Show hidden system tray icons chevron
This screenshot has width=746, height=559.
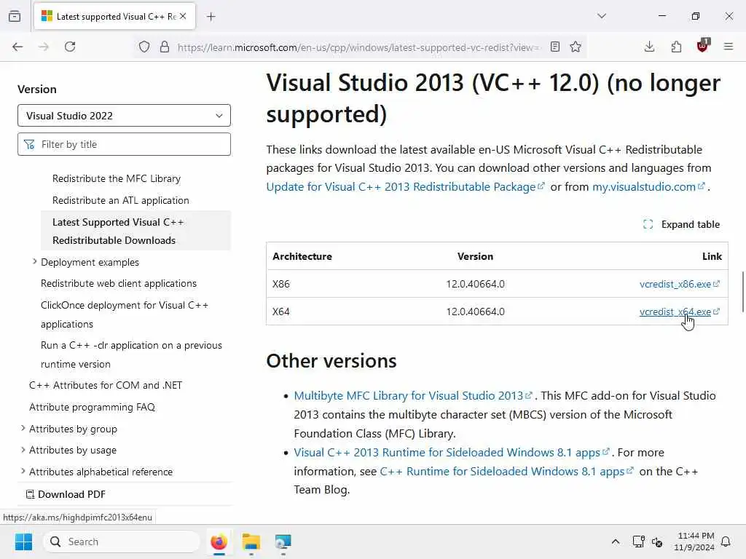615,542
